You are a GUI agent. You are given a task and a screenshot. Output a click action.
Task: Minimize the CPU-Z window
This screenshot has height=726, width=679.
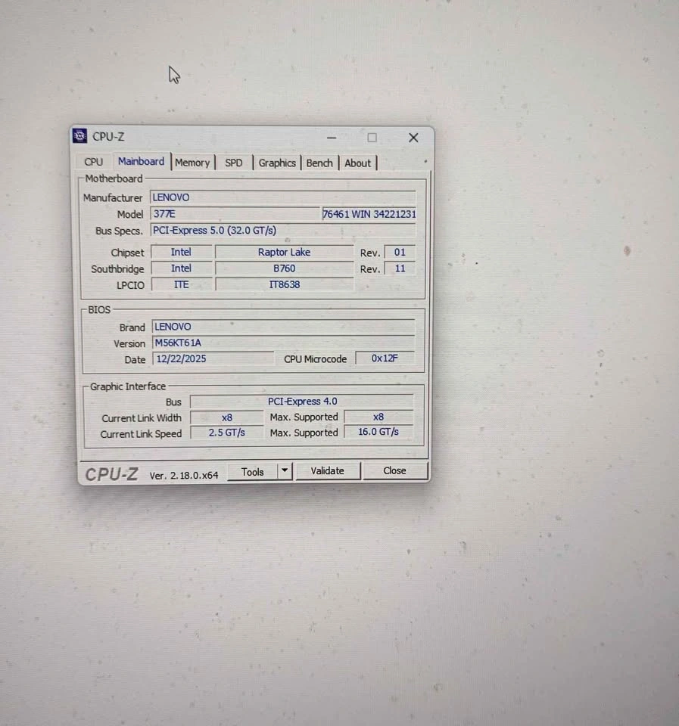[x=332, y=138]
